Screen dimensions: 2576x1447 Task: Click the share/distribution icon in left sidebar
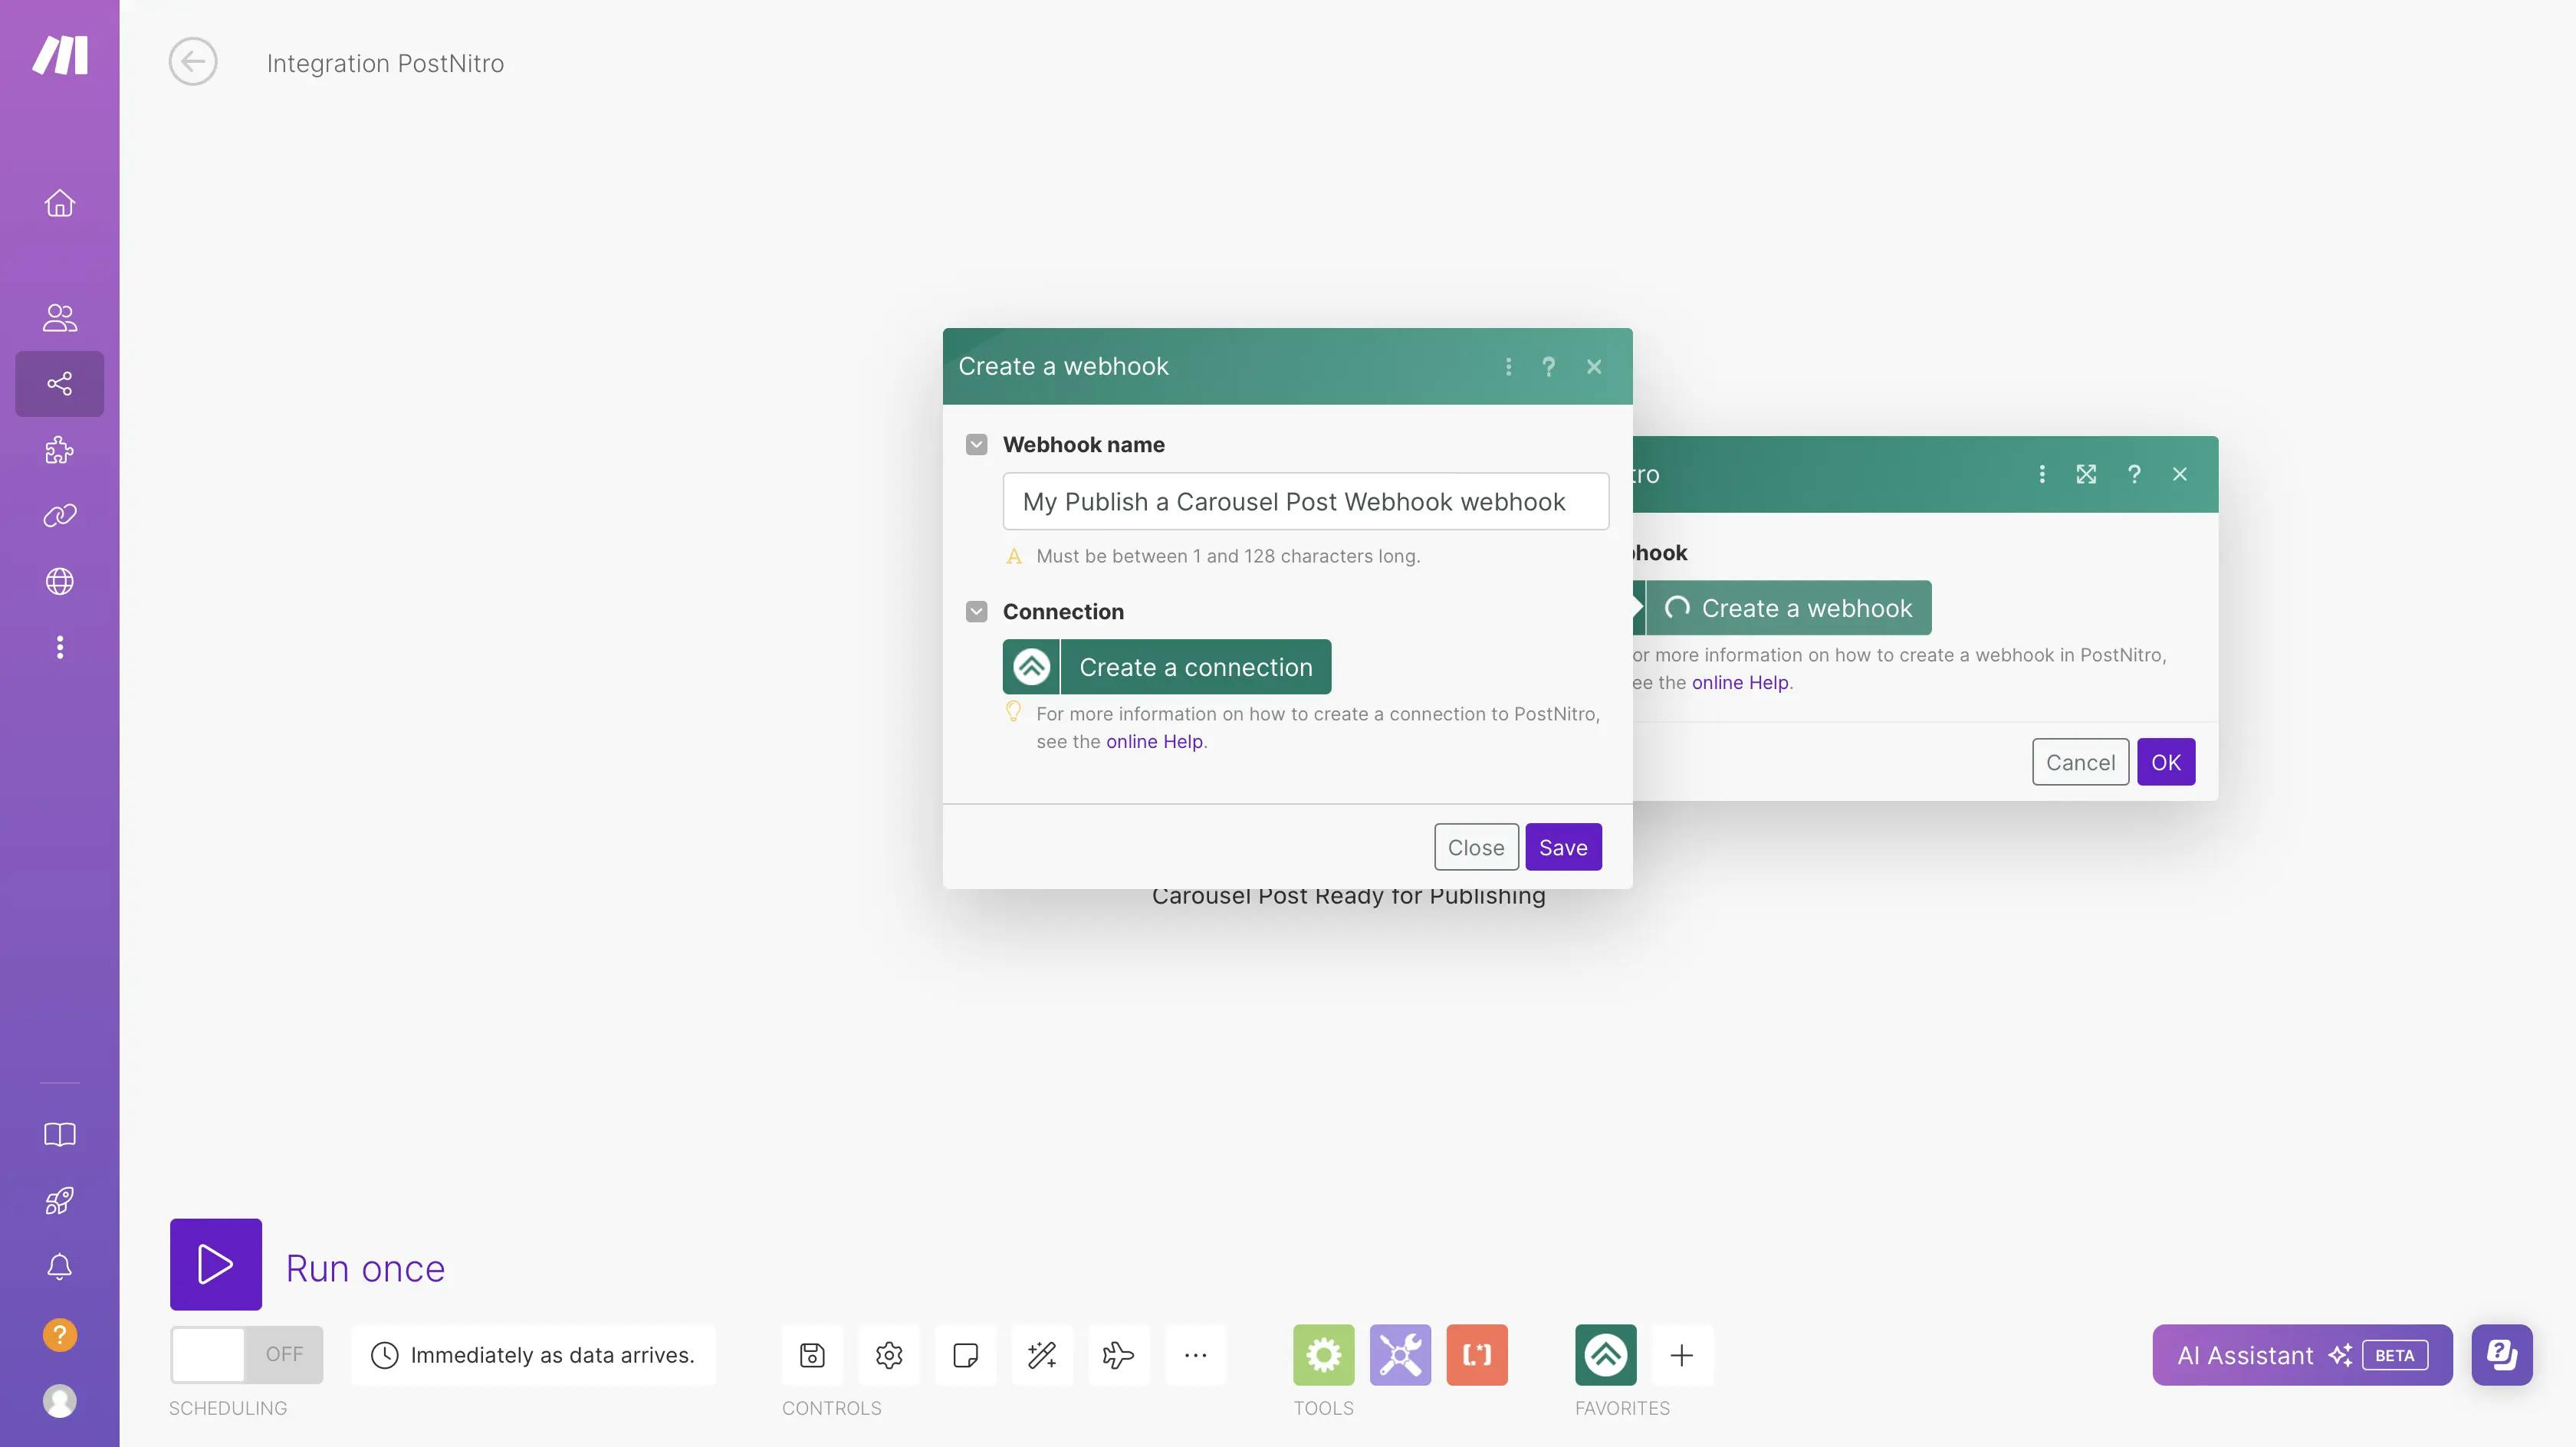tap(58, 384)
